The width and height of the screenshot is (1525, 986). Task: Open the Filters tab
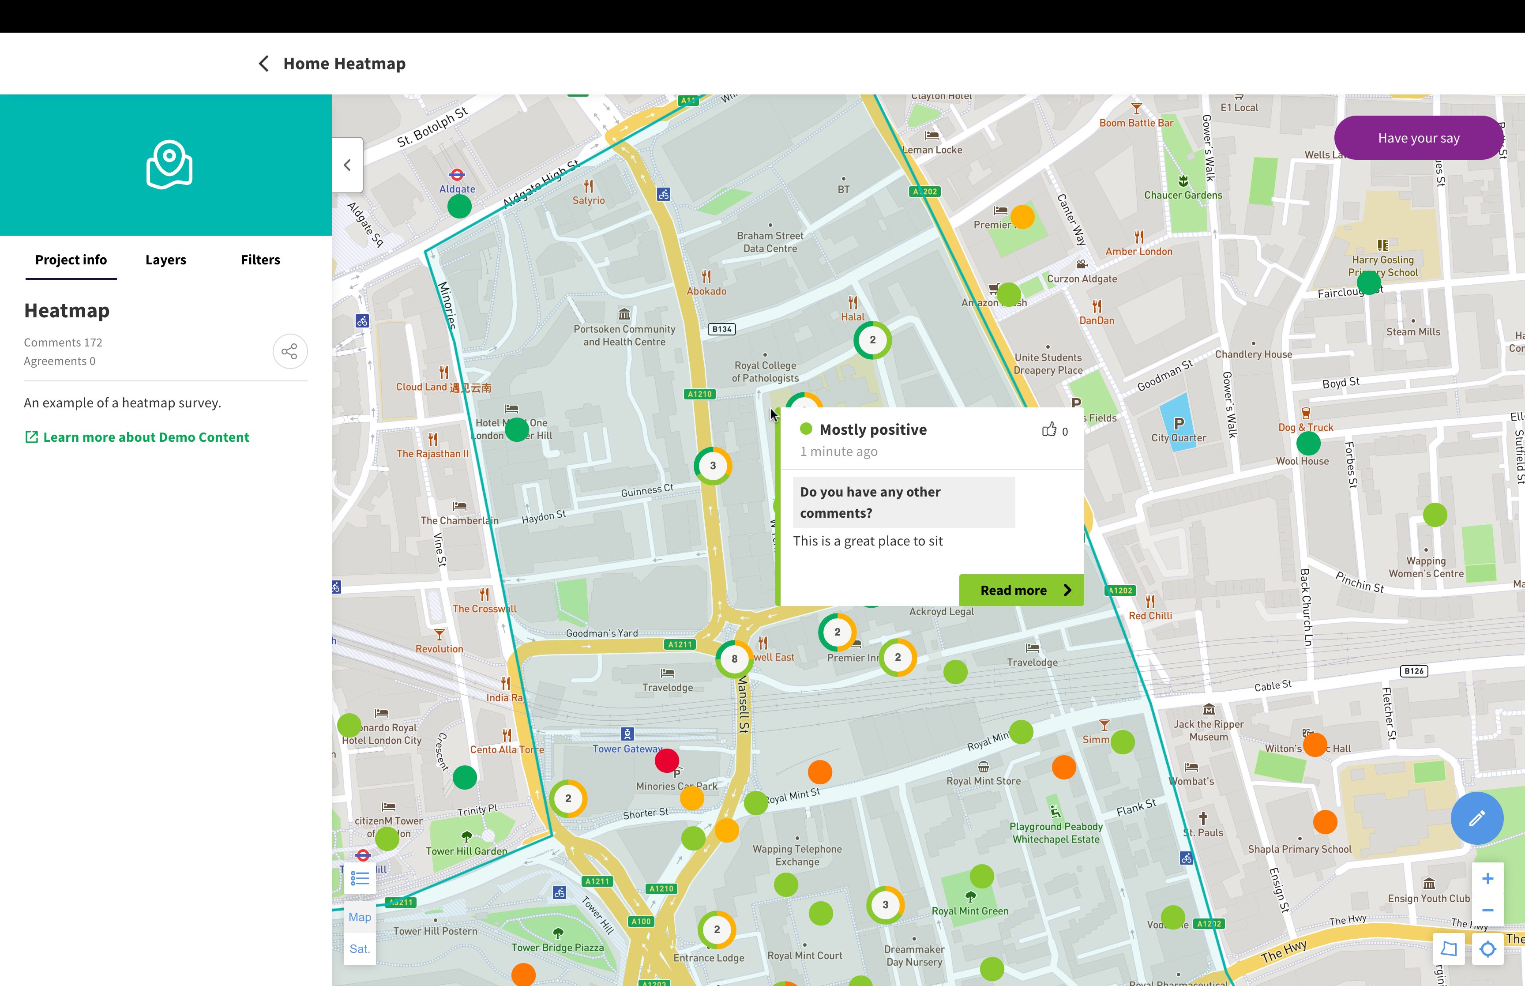point(260,260)
